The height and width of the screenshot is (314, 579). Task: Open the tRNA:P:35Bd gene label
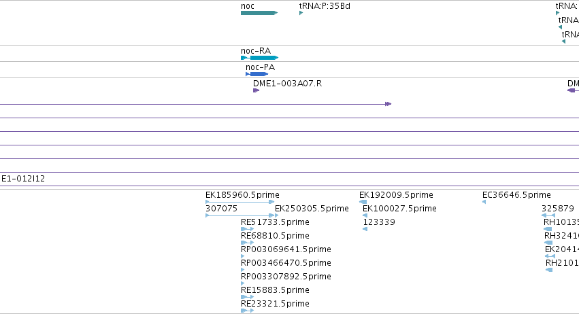(x=325, y=6)
